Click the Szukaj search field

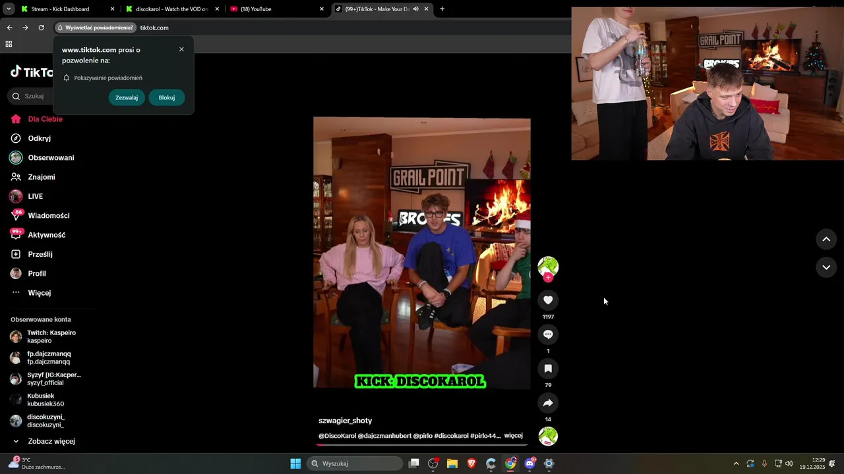[x=33, y=96]
